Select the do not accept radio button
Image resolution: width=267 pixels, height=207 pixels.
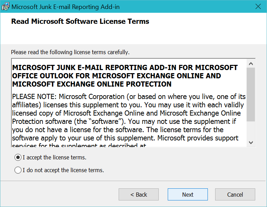coord(18,170)
